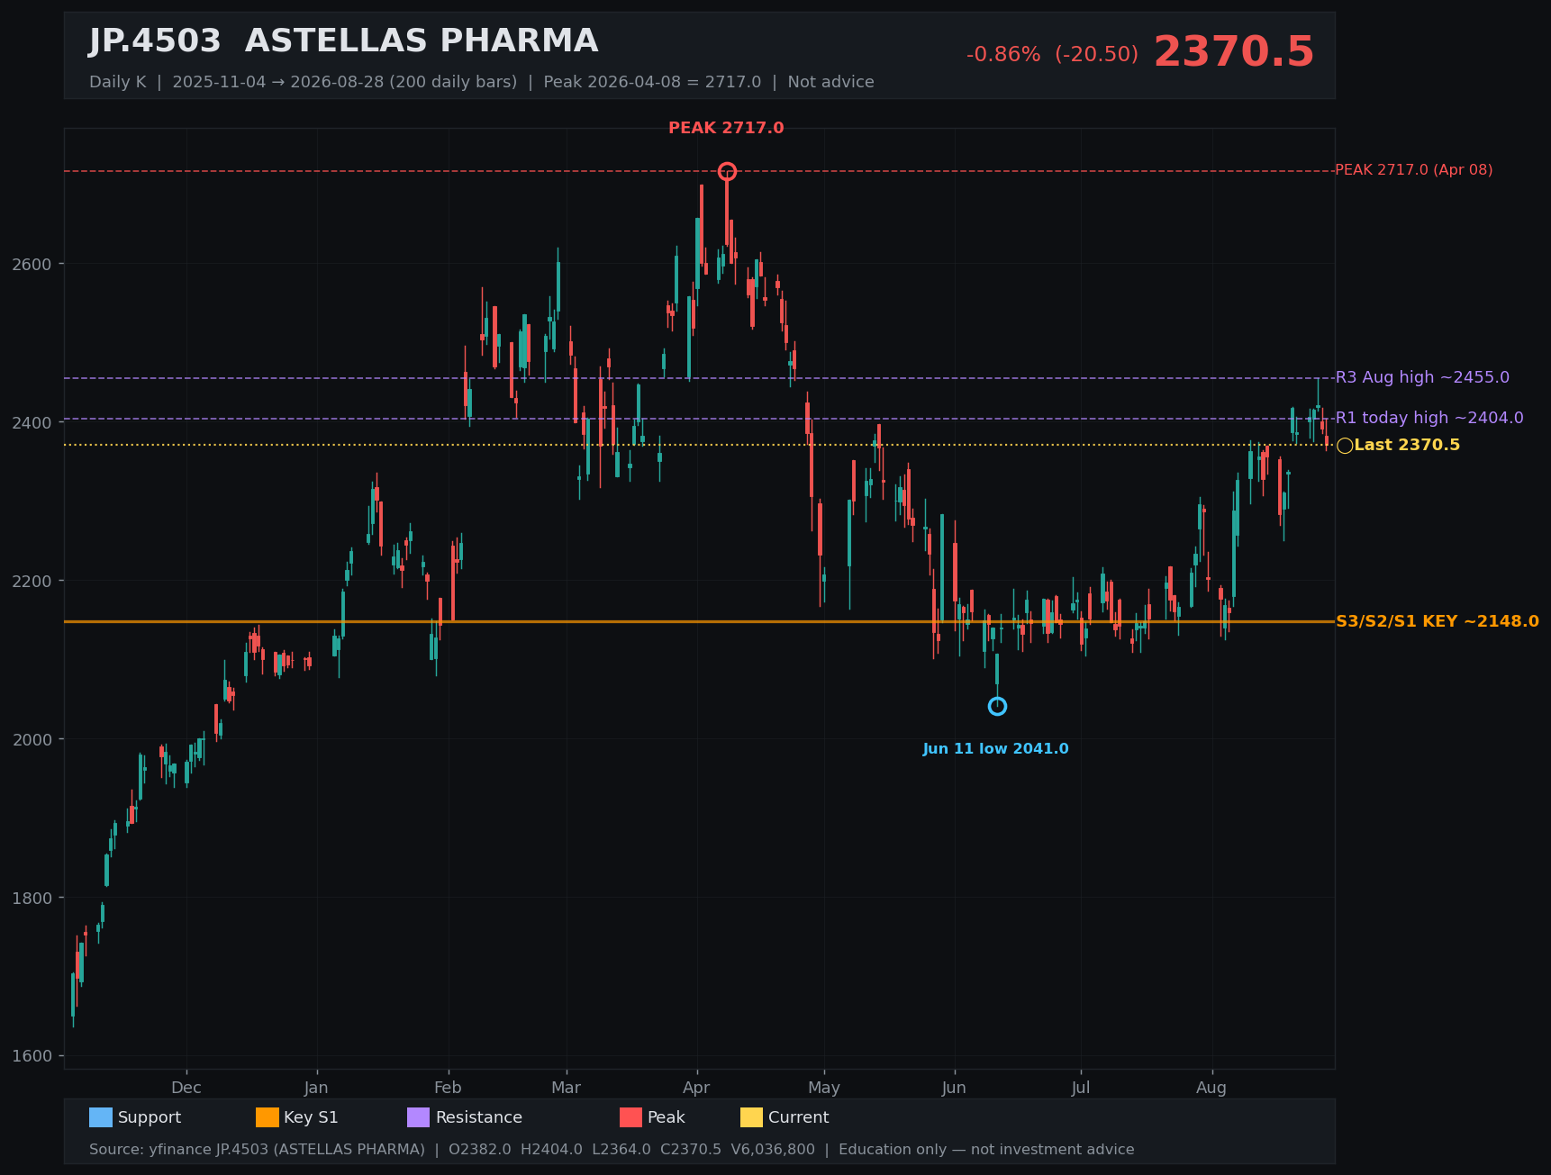
Task: Click the 'Mar' x-axis label
Action: click(566, 1088)
